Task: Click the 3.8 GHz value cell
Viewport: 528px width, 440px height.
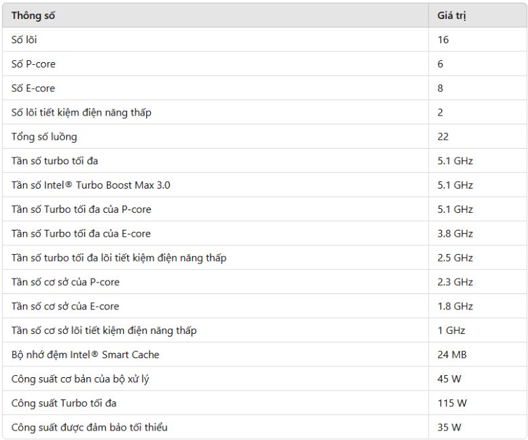Action: 455,234
